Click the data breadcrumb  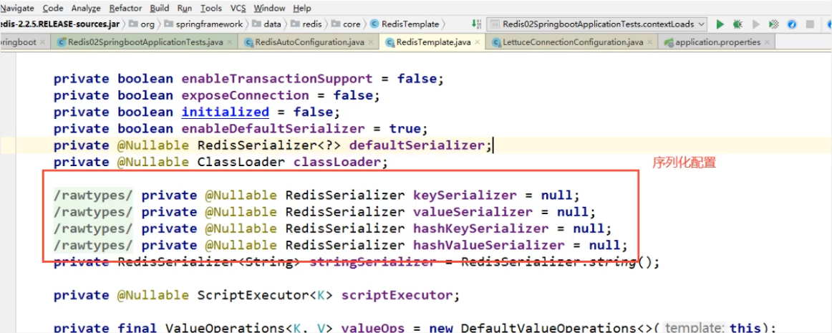point(272,24)
